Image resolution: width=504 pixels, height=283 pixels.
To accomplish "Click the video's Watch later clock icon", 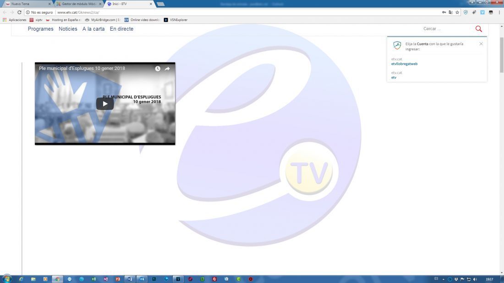I will point(158,69).
